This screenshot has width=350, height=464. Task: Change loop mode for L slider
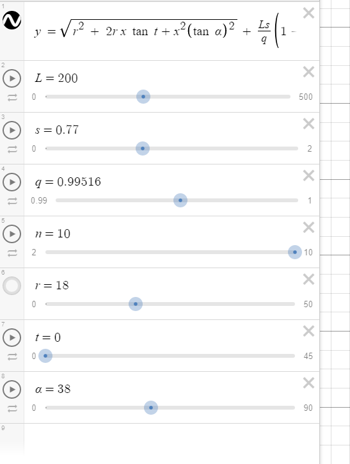click(12, 98)
